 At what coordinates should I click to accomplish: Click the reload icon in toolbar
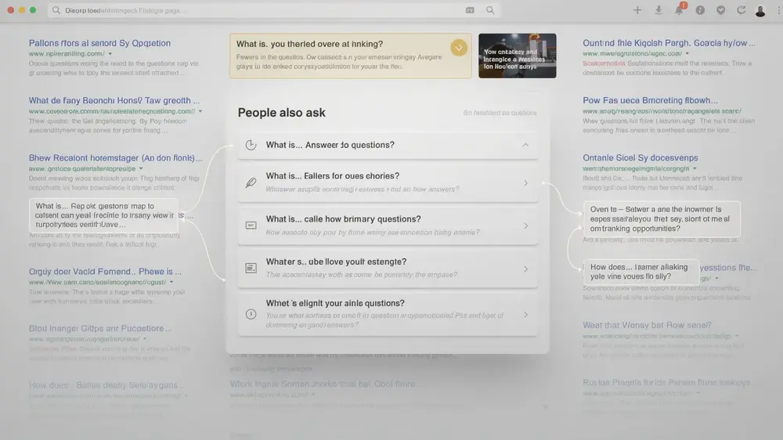click(x=741, y=10)
